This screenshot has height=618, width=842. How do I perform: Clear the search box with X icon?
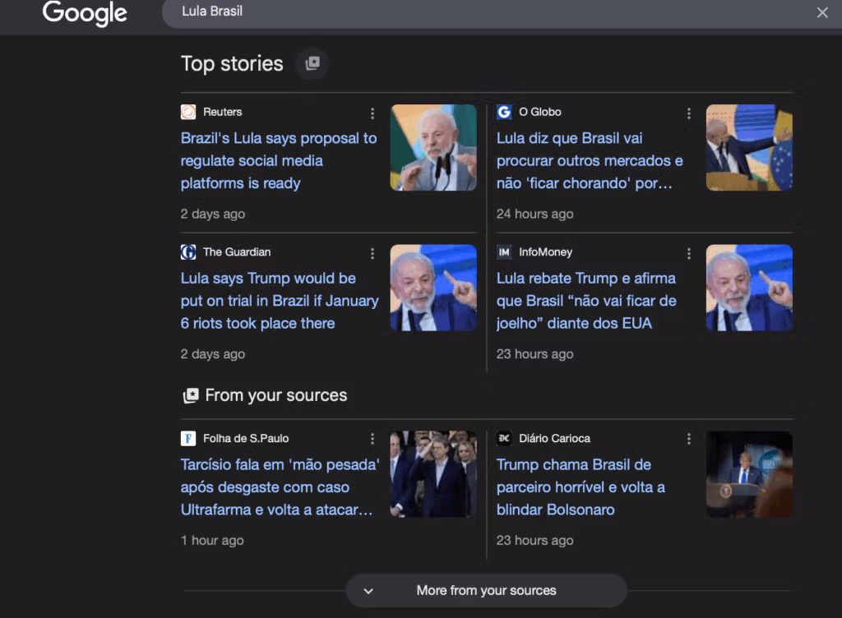tap(821, 12)
